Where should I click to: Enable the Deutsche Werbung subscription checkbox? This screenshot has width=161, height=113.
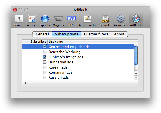click(45, 52)
